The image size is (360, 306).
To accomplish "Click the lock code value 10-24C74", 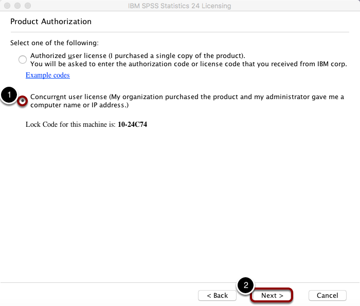I will 133,124.
